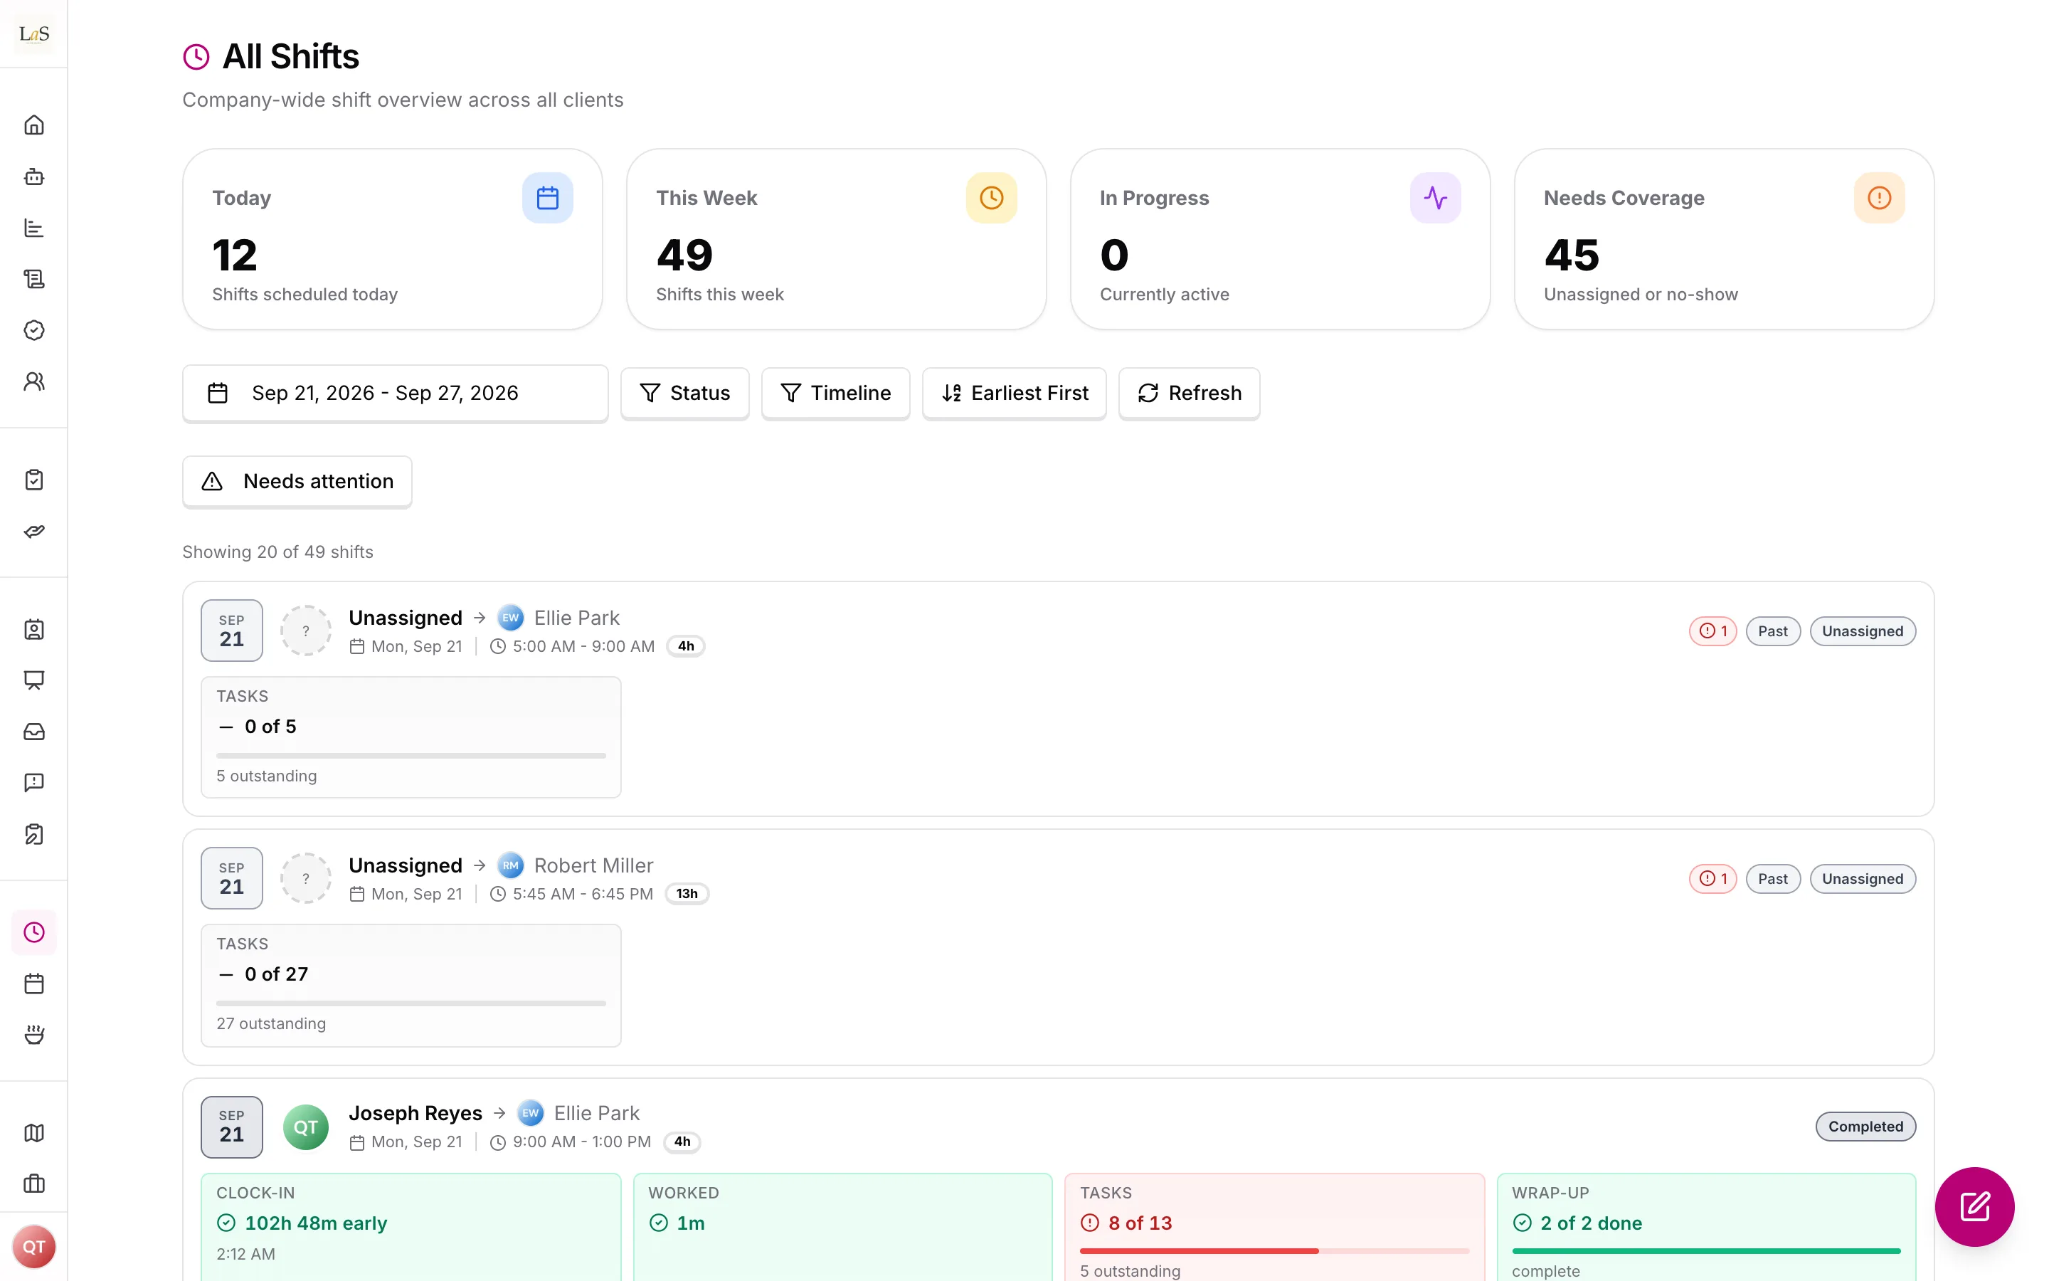Select the This Week stat card
2049x1281 pixels.
(x=837, y=239)
